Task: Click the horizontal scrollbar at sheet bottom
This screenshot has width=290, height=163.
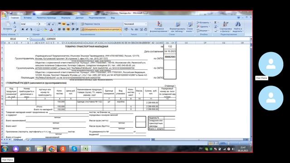Action: click(199, 140)
